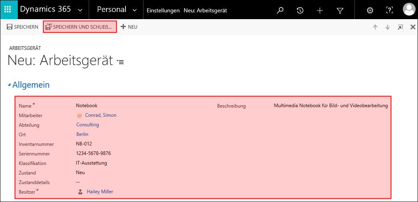Click the help question mark icon
Screen dimensions: 418x202
pyautogui.click(x=390, y=10)
